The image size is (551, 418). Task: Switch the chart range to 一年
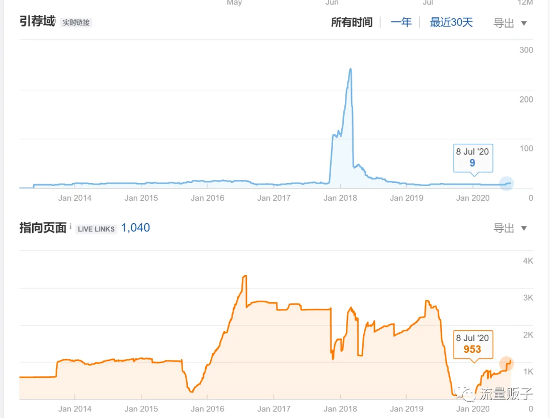pyautogui.click(x=401, y=22)
